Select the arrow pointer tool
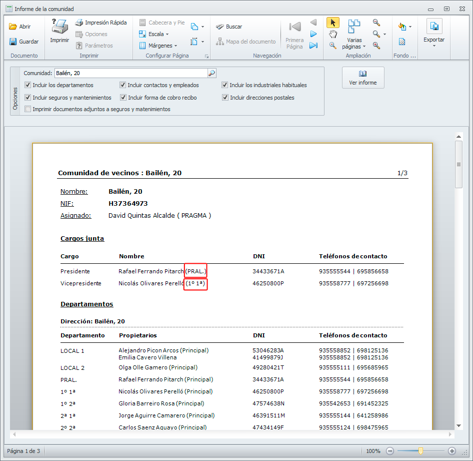Image resolution: width=473 pixels, height=461 pixels. pos(333,23)
